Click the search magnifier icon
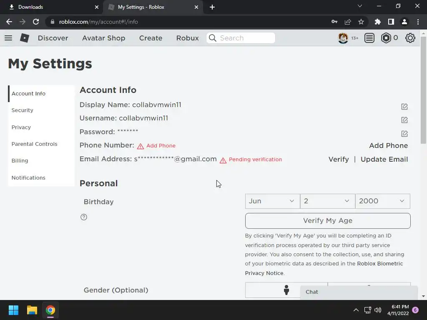 [x=213, y=38]
